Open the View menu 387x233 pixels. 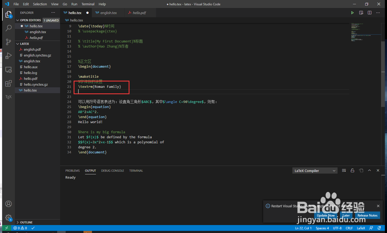point(55,4)
